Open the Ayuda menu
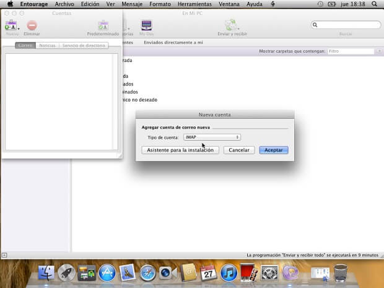The width and height of the screenshot is (384, 288). [254, 4]
